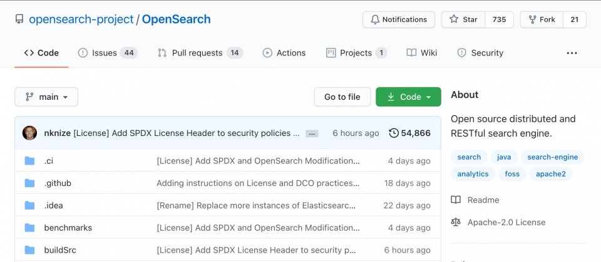Viewport: 601px width, 262px height.
Task: Select the 'apache2' topic tag
Action: [551, 174]
